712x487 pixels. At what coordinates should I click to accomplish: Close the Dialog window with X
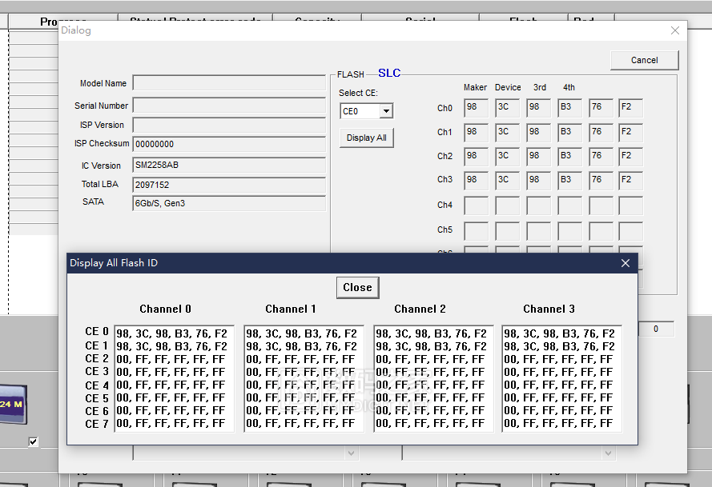pos(675,30)
